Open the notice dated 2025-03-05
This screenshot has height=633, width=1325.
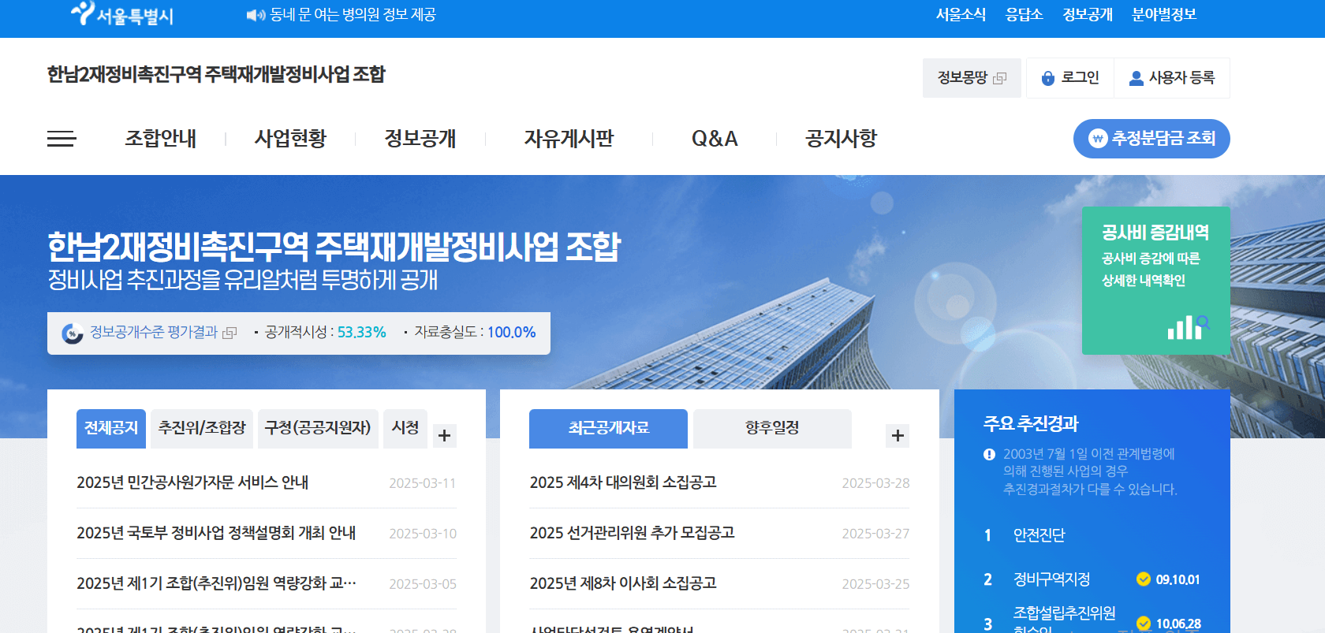[x=216, y=583]
